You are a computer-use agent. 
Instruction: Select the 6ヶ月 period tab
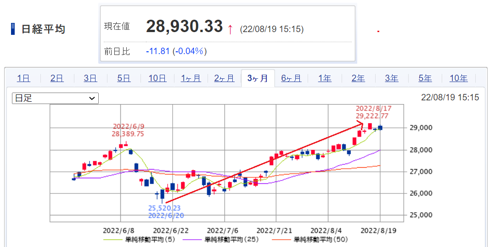[291, 78]
